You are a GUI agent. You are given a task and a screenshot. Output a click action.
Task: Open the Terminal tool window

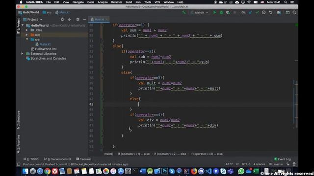point(84,159)
